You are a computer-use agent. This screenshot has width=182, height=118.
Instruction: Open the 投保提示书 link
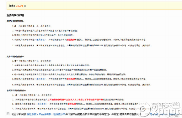(59, 114)
